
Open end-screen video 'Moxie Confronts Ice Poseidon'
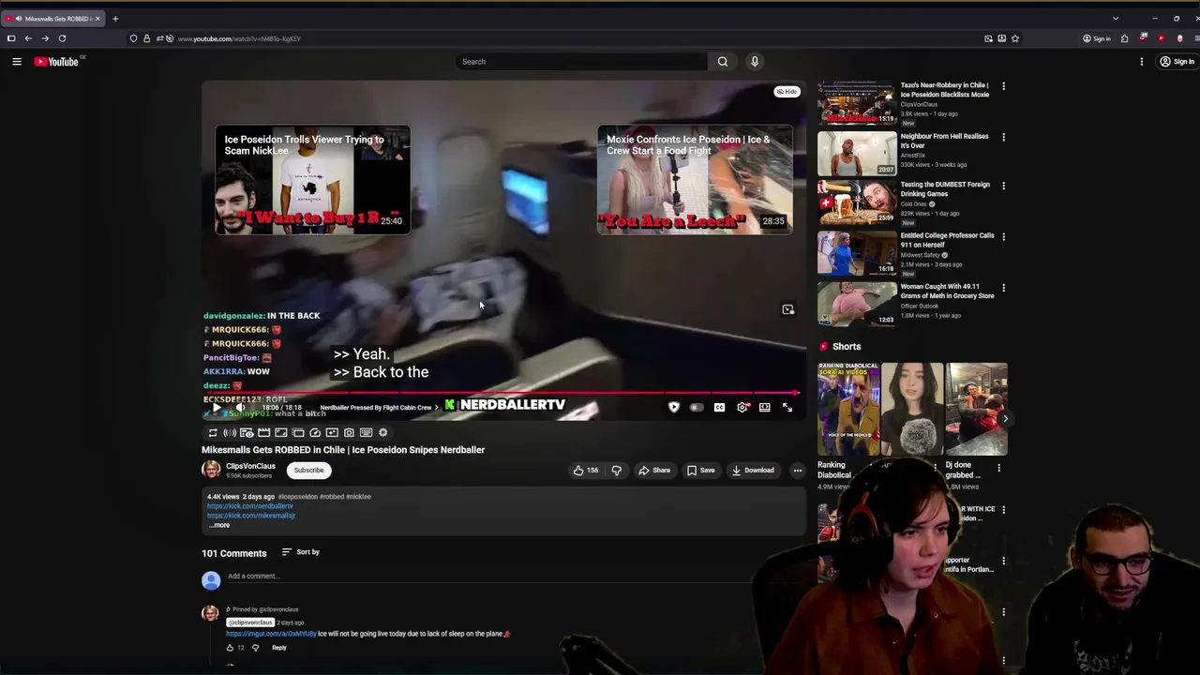tap(695, 180)
